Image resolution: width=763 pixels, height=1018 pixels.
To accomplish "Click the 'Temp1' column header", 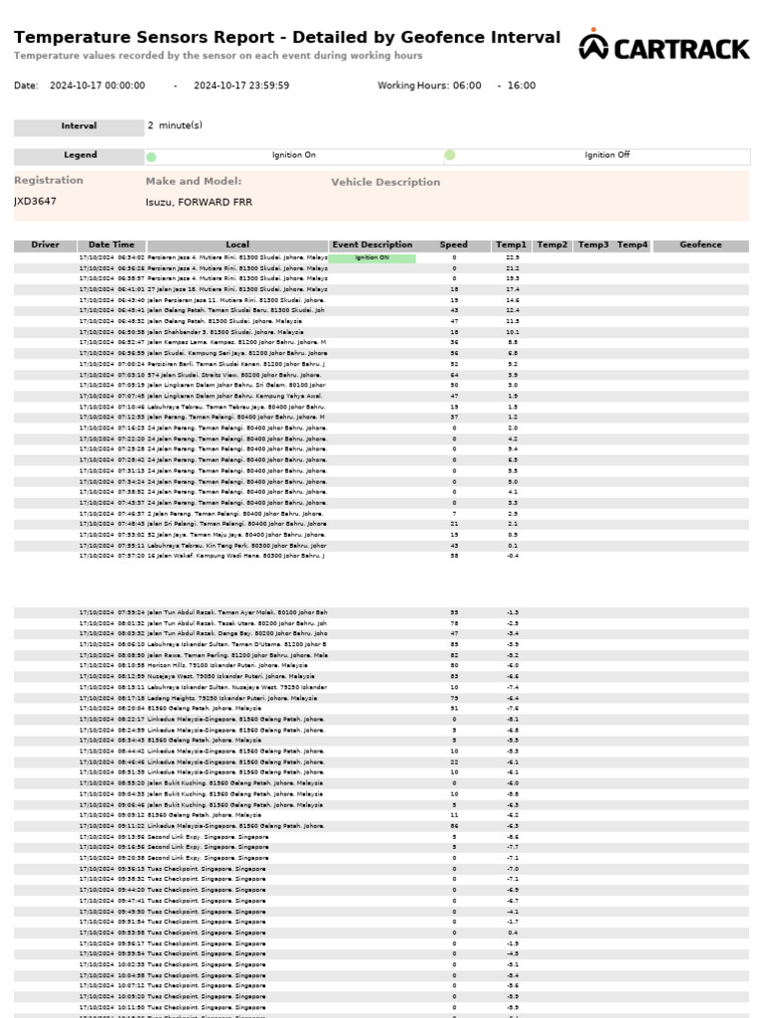I will click(512, 246).
